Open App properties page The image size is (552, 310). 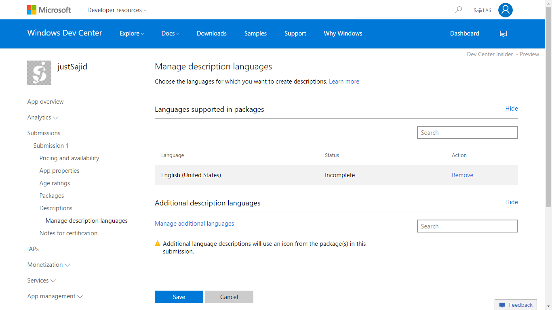(59, 171)
